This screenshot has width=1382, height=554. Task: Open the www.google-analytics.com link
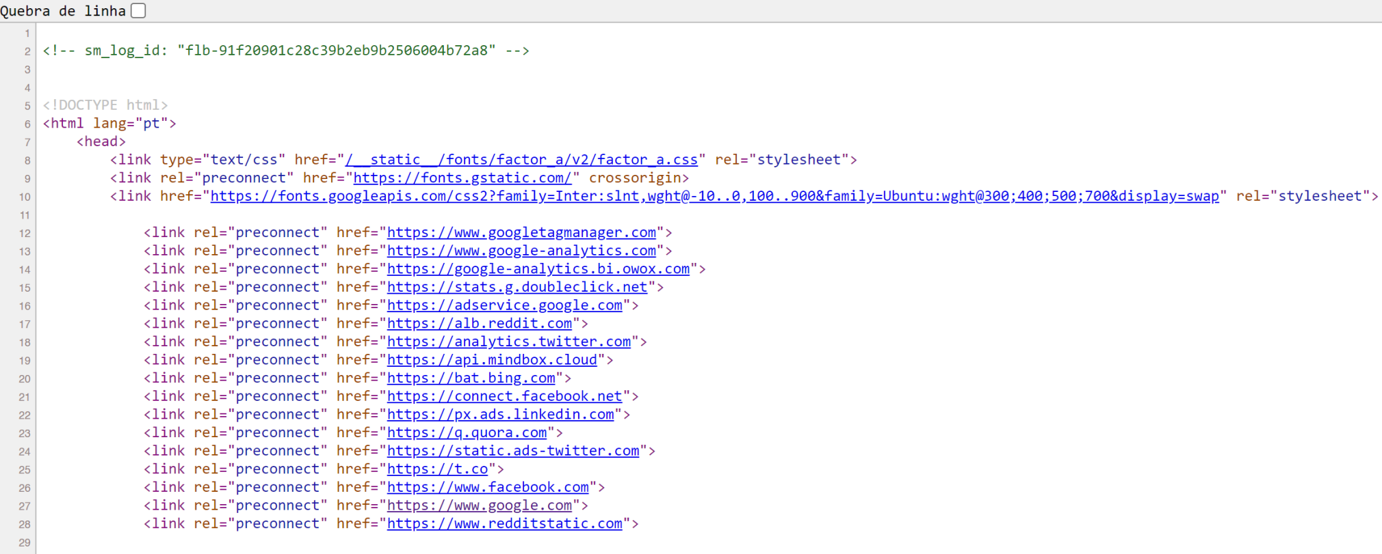coord(521,251)
